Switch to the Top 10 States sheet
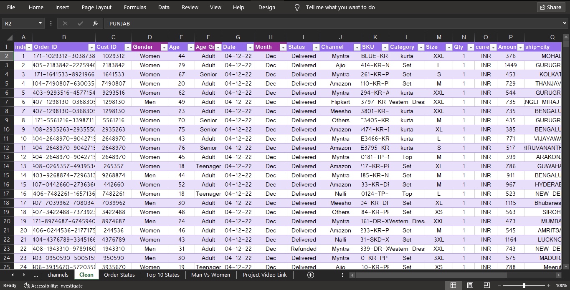 (162, 275)
